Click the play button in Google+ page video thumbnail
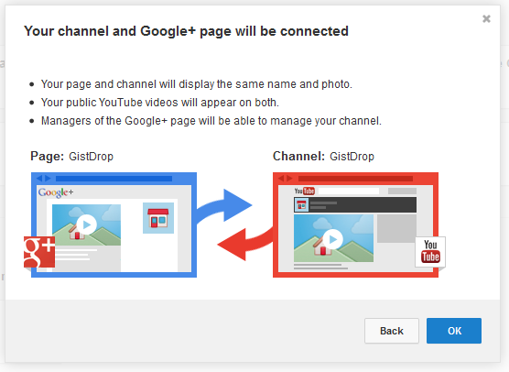 point(86,224)
